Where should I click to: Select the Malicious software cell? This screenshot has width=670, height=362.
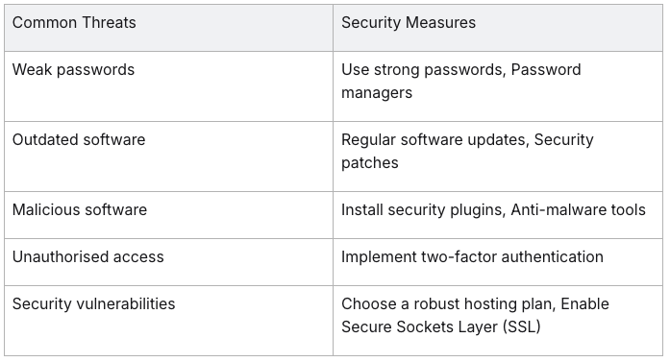click(x=169, y=215)
